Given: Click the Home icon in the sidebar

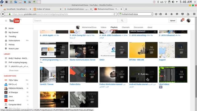Looking at the screenshot, I should (x=6, y=28).
